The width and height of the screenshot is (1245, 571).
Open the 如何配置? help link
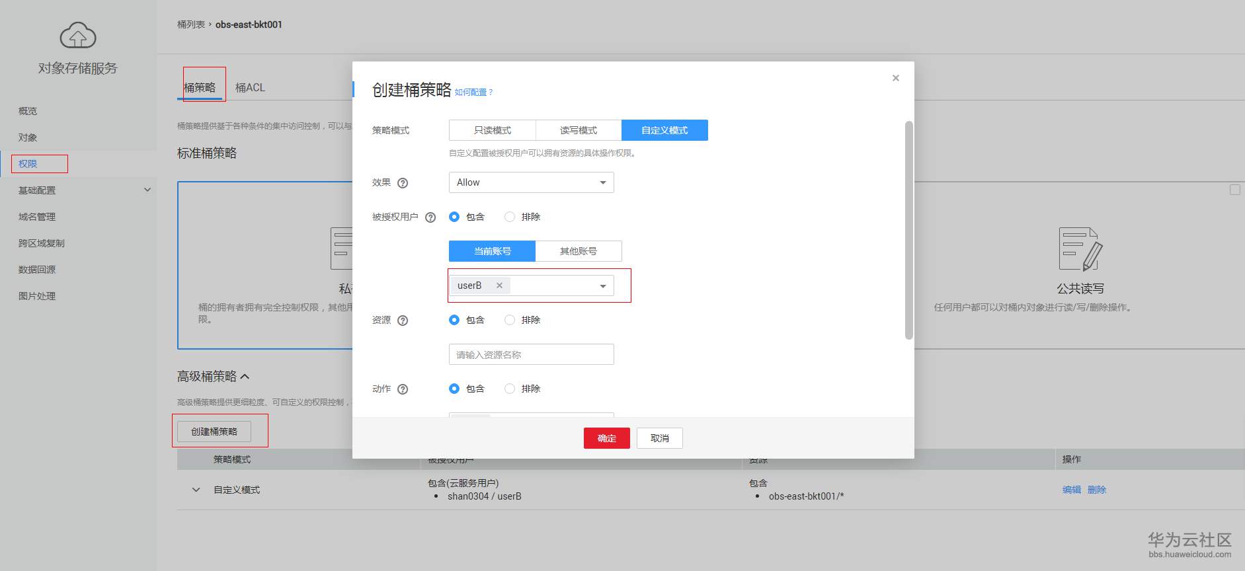tap(474, 93)
